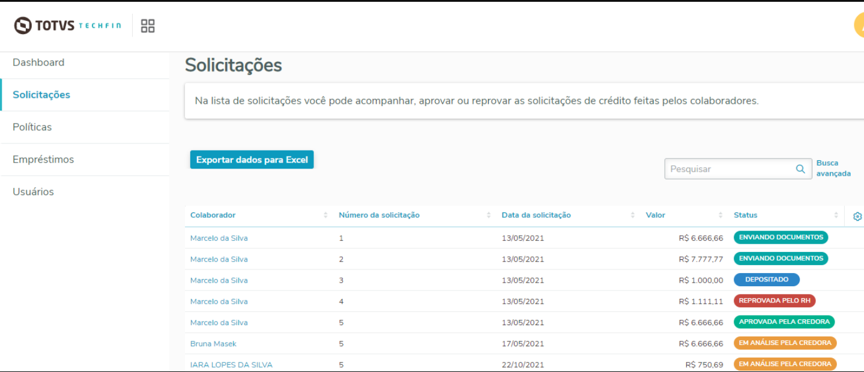Click REPROVADA PELO RH status badge
The image size is (864, 372).
[x=775, y=301]
